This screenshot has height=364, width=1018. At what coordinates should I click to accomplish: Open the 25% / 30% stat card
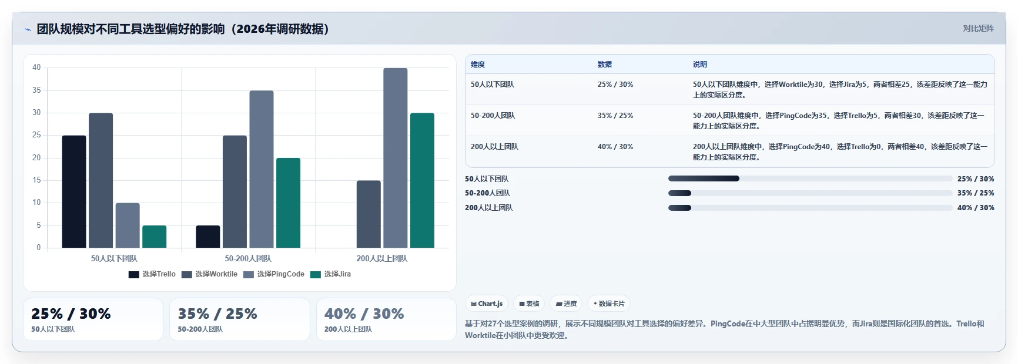[93, 319]
